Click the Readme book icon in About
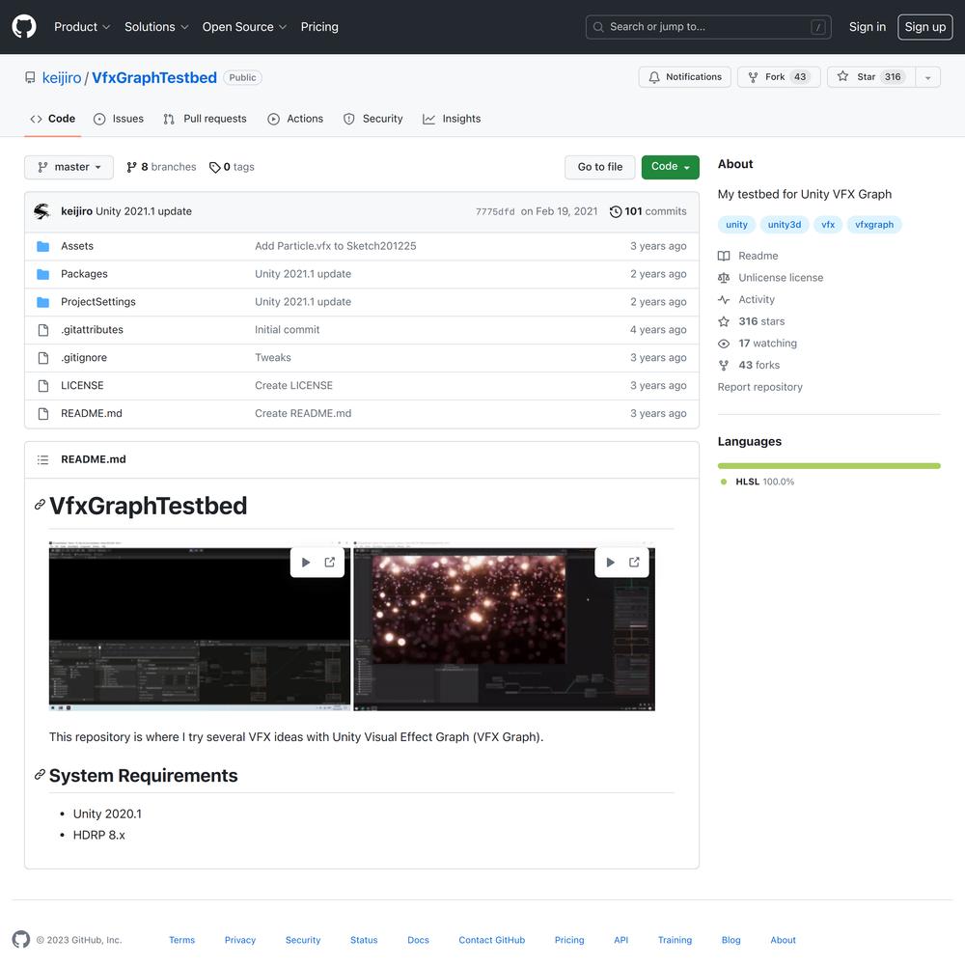This screenshot has height=965, width=965. point(724,256)
